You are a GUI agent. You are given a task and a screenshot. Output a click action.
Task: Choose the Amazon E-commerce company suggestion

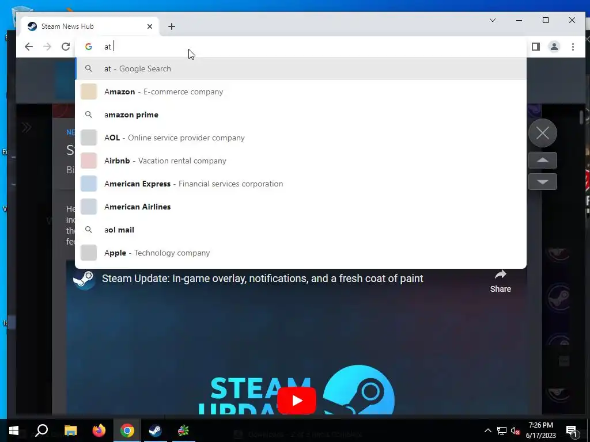pyautogui.click(x=301, y=92)
